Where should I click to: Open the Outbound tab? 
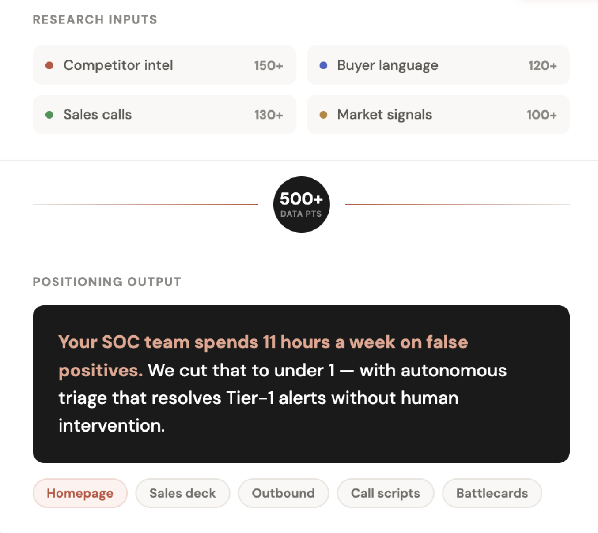tap(283, 493)
